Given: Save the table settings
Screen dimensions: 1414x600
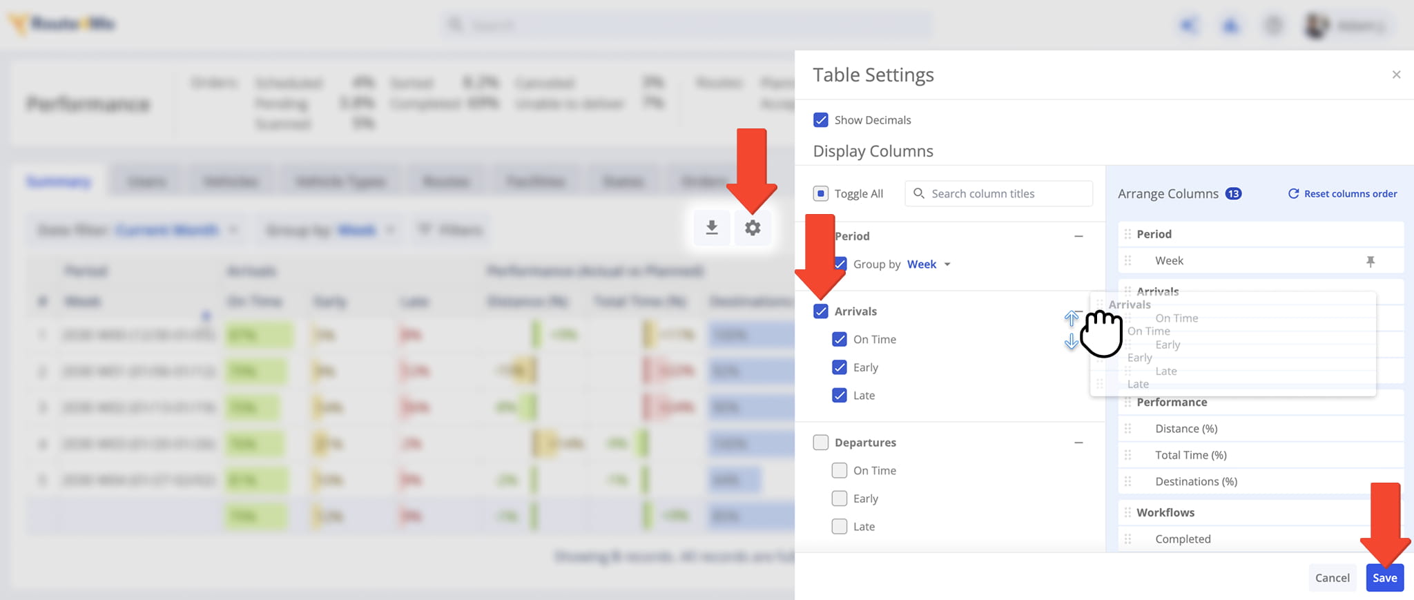Looking at the screenshot, I should click(x=1384, y=578).
